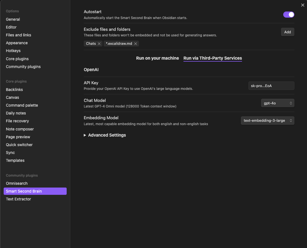Click the Autostart setting title
Image resolution: width=307 pixels, height=248 pixels.
pos(92,12)
